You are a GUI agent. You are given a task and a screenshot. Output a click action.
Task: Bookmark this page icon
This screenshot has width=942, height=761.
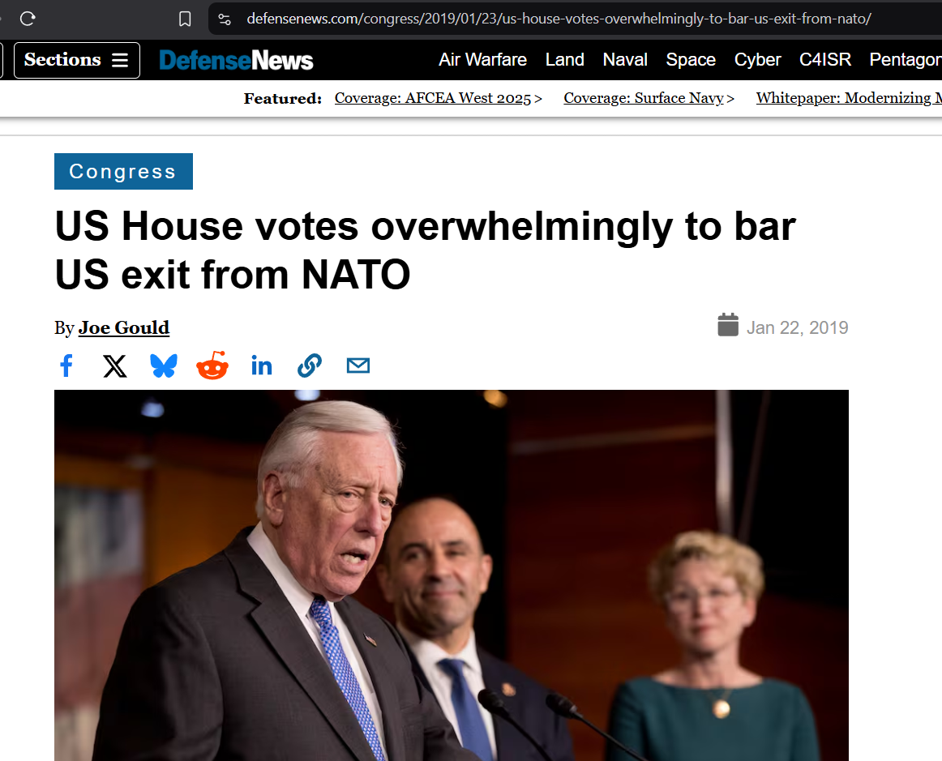[x=185, y=19]
